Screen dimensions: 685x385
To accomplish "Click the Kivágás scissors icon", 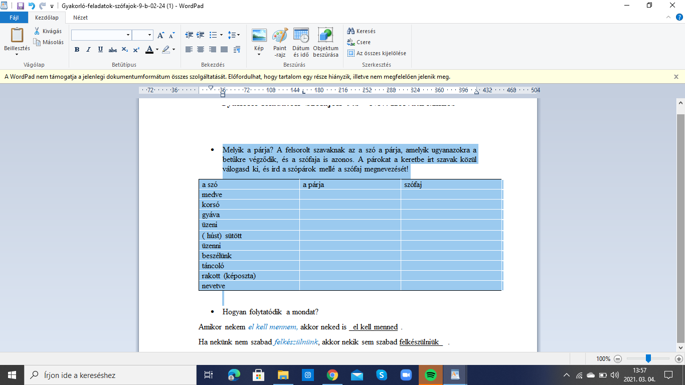I will 38,31.
